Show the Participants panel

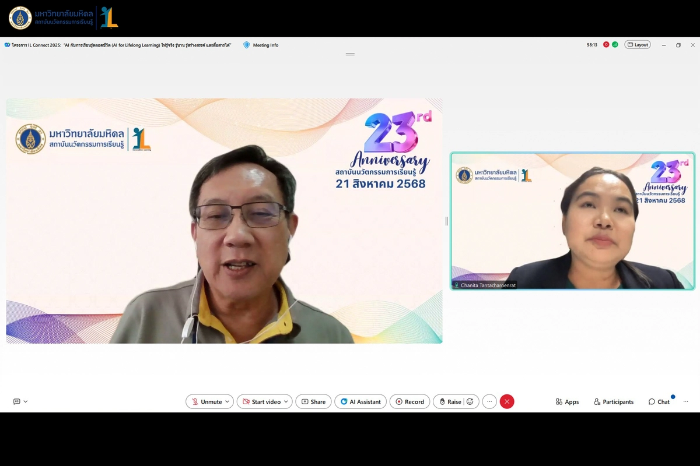point(613,402)
